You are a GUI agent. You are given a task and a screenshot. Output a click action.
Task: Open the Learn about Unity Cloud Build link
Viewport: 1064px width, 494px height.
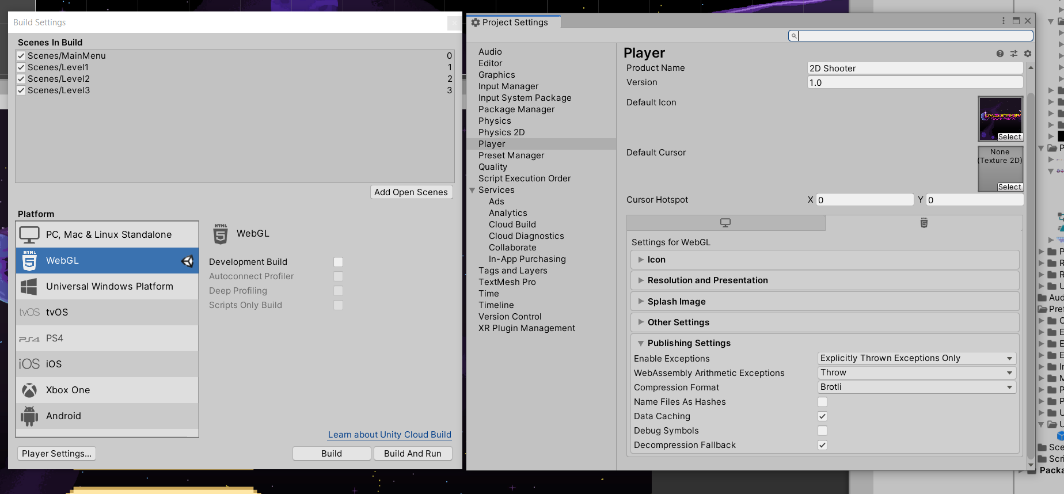[390, 435]
